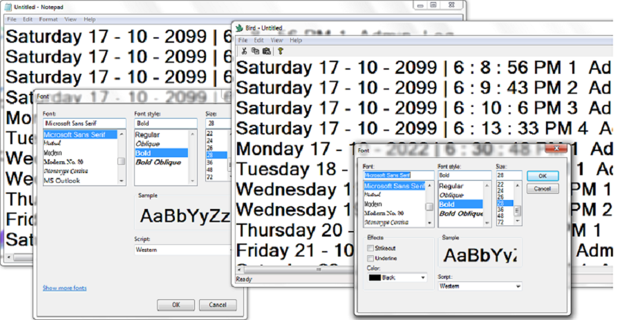Screen dimensions: 622x320
Task: Follow the Show more fonts link
Action: [x=65, y=288]
